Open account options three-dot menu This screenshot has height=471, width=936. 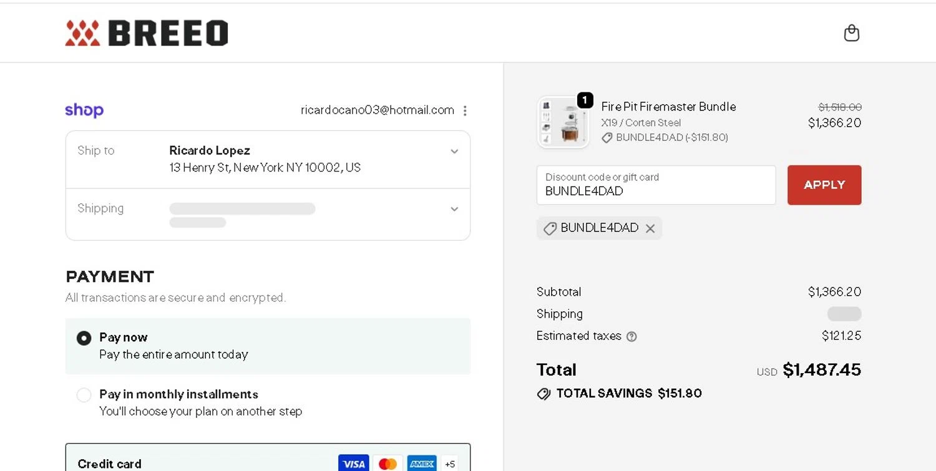tap(465, 110)
